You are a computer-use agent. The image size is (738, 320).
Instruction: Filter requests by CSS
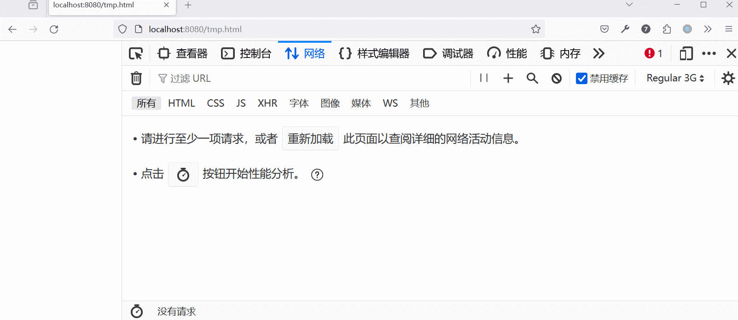215,103
